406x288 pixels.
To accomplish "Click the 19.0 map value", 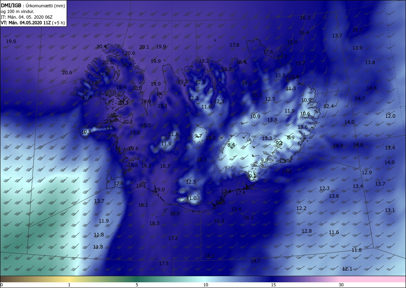I will click(160, 190).
